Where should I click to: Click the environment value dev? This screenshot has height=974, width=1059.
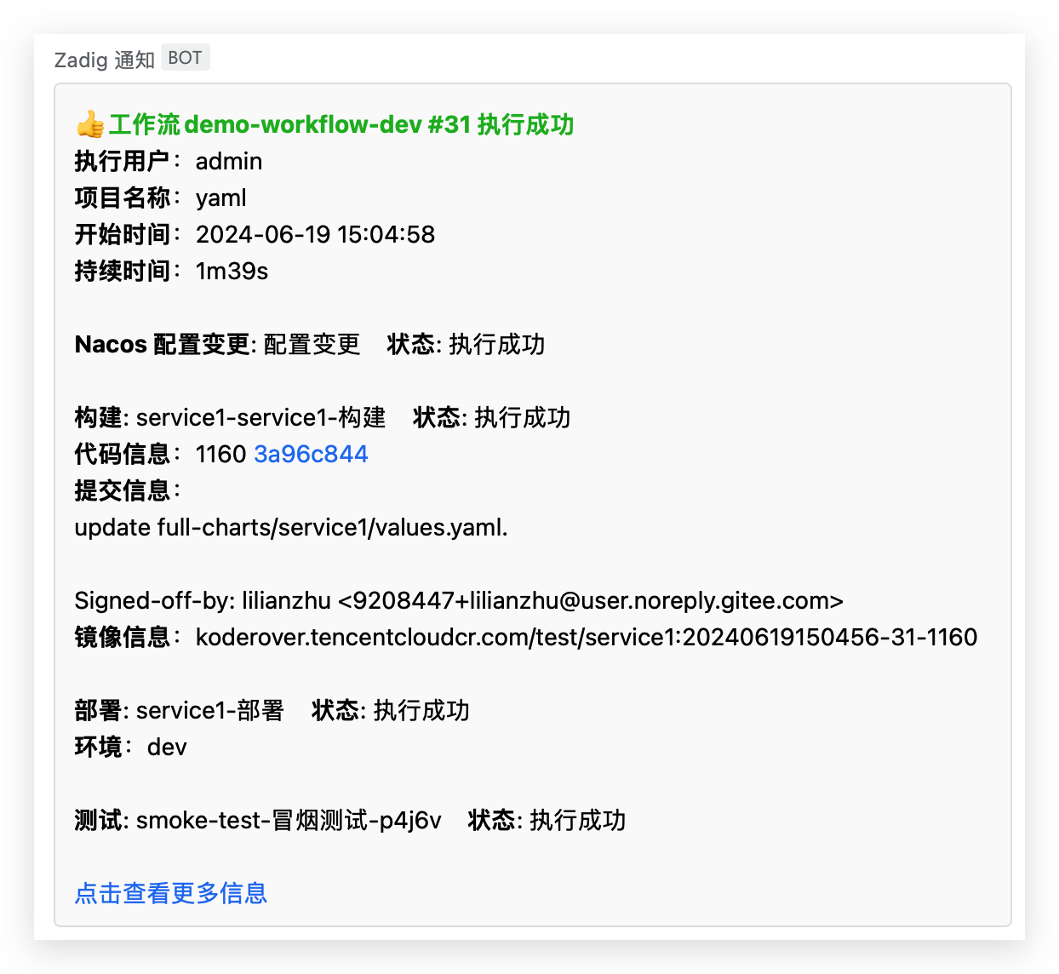click(x=167, y=748)
